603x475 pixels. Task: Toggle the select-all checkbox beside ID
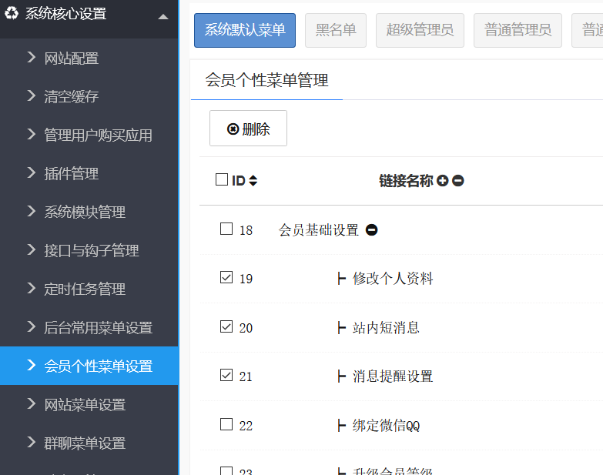point(222,180)
